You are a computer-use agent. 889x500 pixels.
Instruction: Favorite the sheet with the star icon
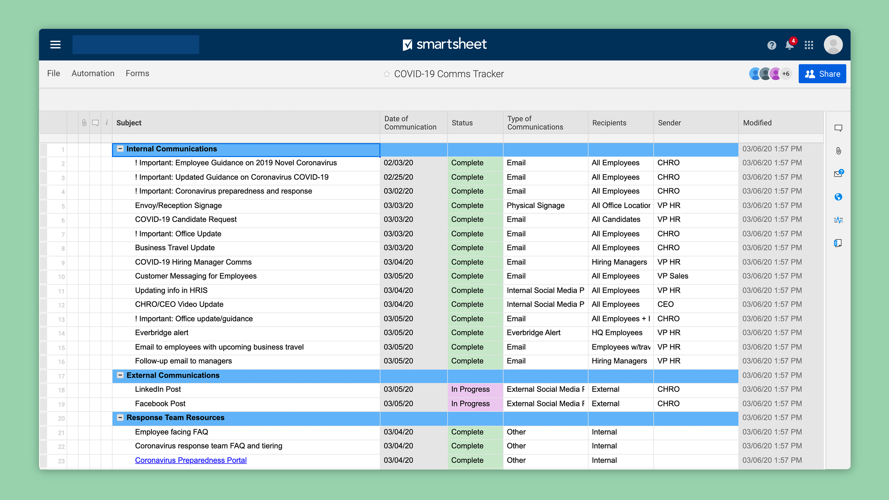386,74
